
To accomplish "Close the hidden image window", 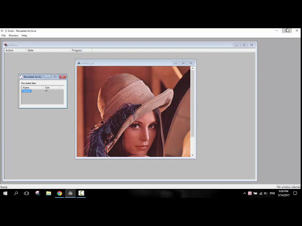I will point(191,63).
